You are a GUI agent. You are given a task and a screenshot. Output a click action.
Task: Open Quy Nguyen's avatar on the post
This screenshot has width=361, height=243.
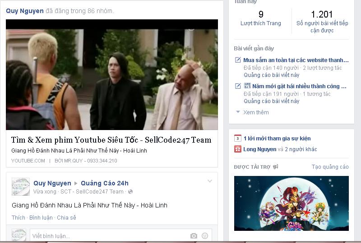[21, 187]
